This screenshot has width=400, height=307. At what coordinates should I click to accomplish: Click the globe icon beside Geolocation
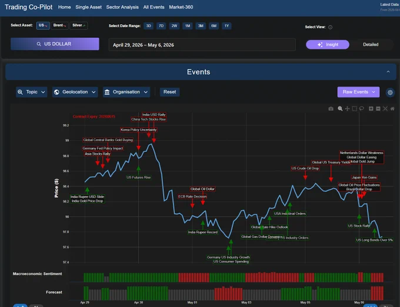coord(57,92)
